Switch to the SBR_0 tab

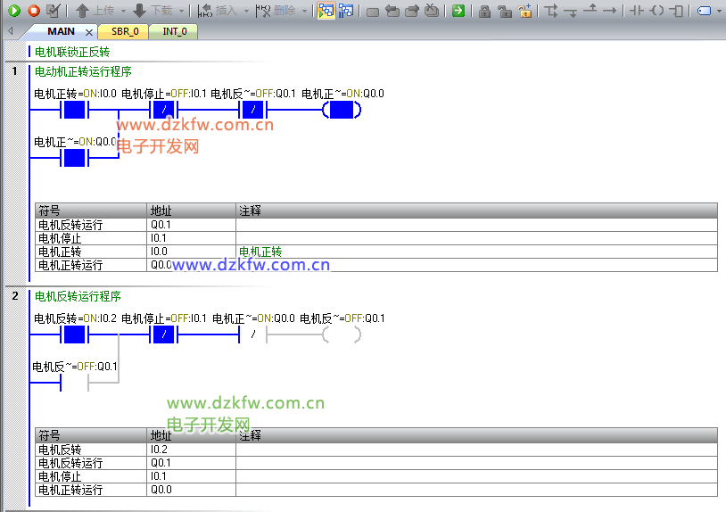pyautogui.click(x=124, y=31)
